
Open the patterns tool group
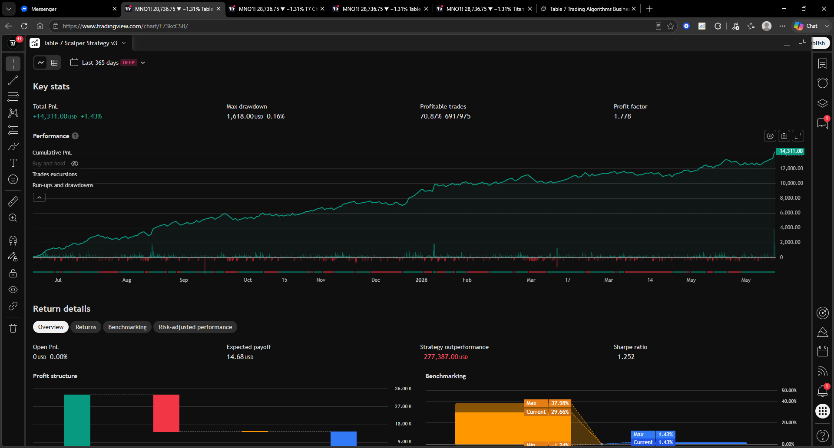coord(13,113)
